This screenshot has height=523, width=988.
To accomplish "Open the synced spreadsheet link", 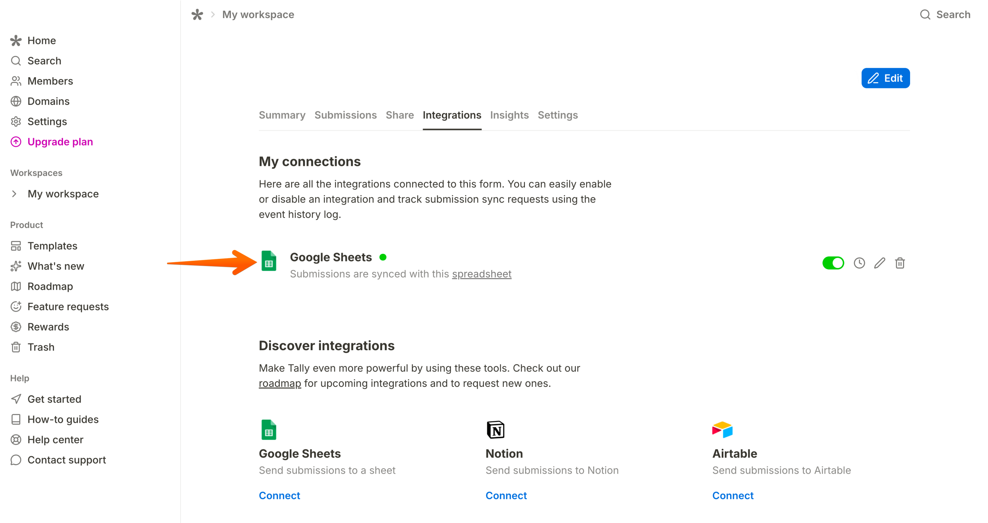I will point(482,274).
